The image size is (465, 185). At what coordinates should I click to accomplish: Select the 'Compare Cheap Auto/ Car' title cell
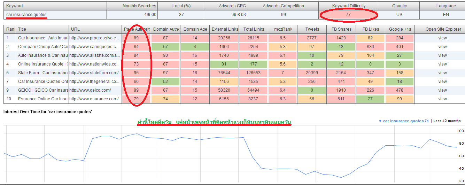[42, 47]
